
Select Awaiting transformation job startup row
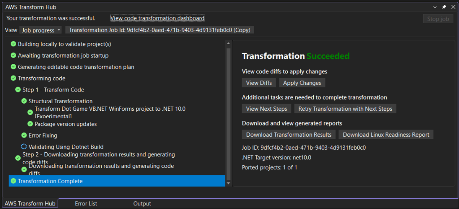pyautogui.click(x=63, y=55)
